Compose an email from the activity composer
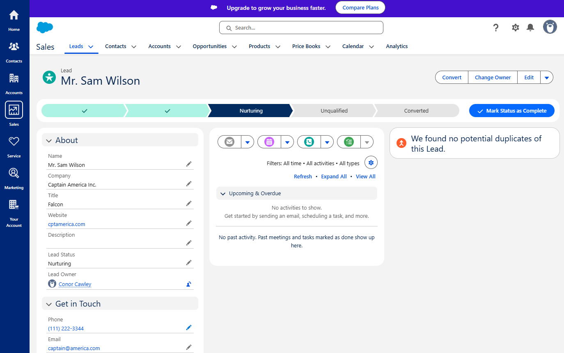 tap(229, 142)
